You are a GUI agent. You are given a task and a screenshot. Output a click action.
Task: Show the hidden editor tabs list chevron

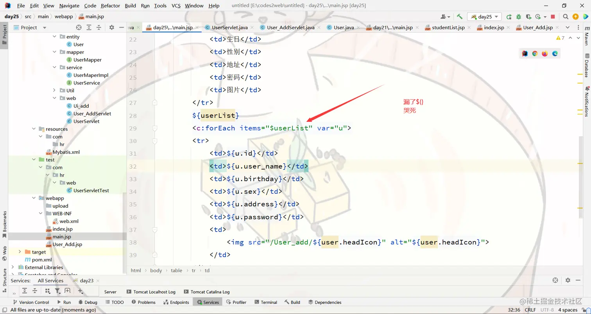(568, 27)
